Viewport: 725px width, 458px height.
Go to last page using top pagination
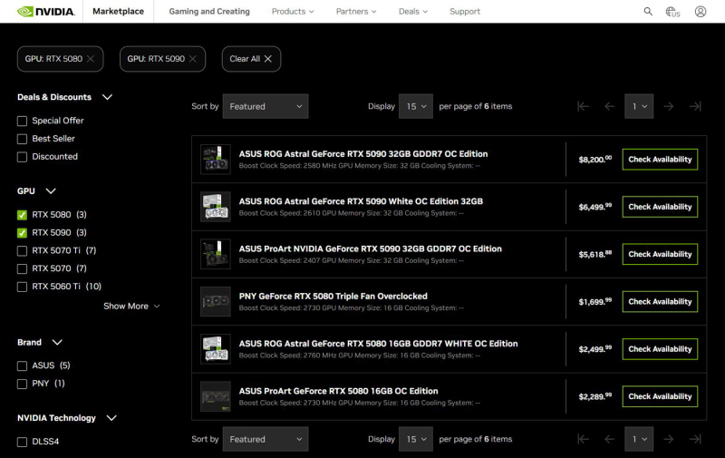(x=695, y=106)
